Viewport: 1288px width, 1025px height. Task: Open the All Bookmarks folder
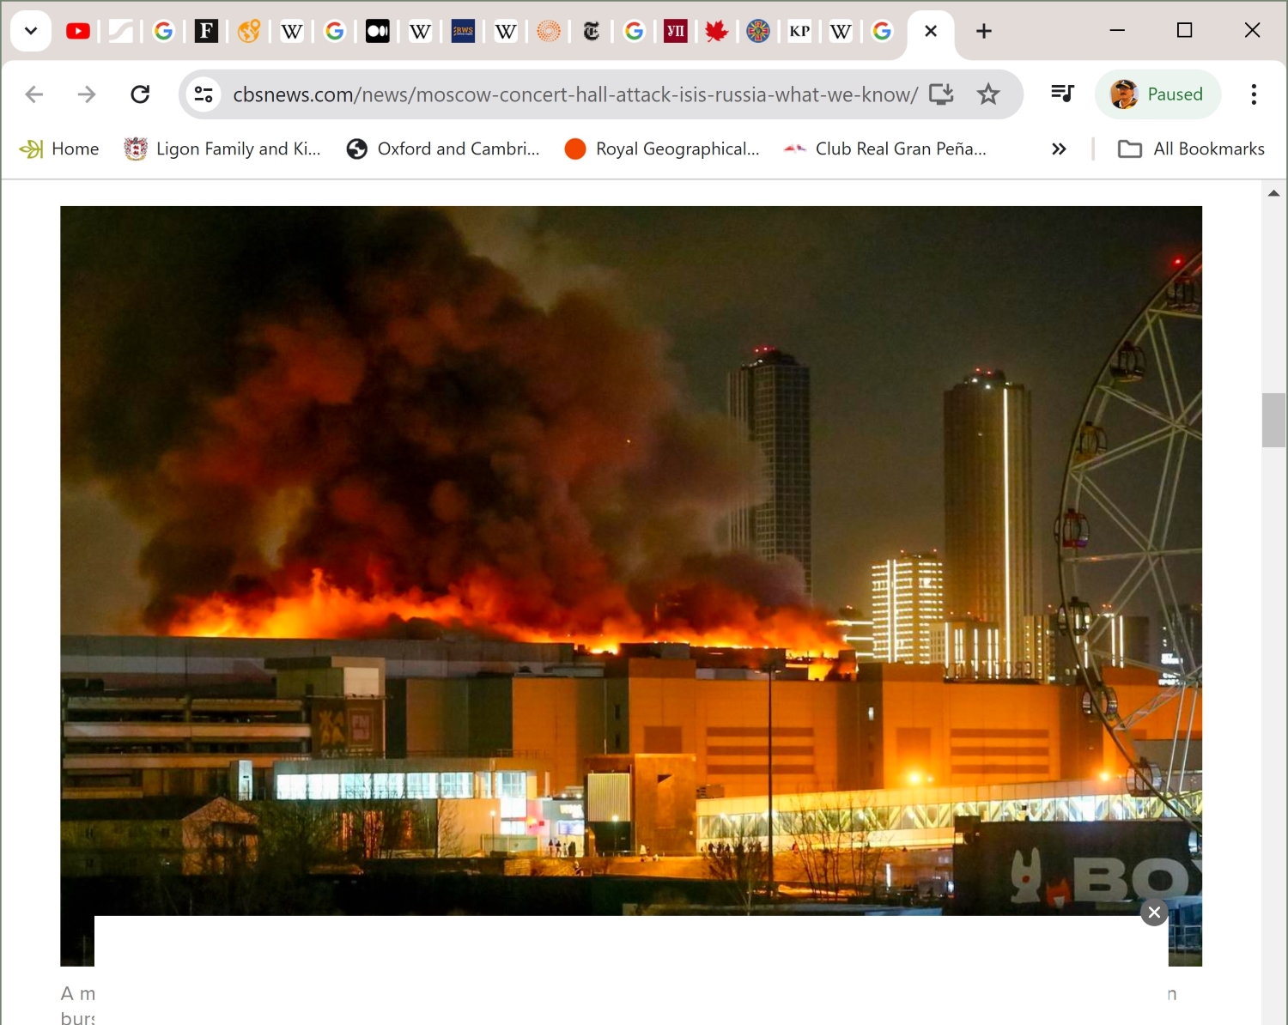coord(1191,149)
